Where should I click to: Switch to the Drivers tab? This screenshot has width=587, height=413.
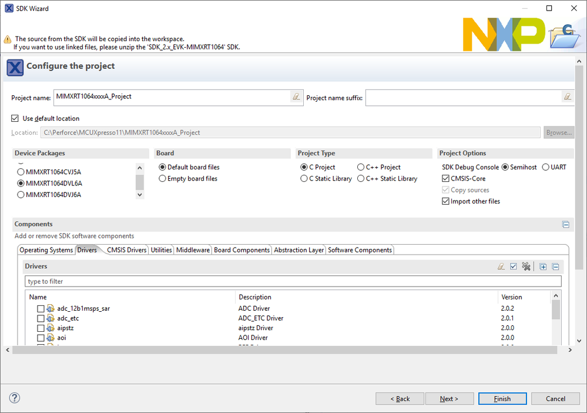pyautogui.click(x=87, y=250)
